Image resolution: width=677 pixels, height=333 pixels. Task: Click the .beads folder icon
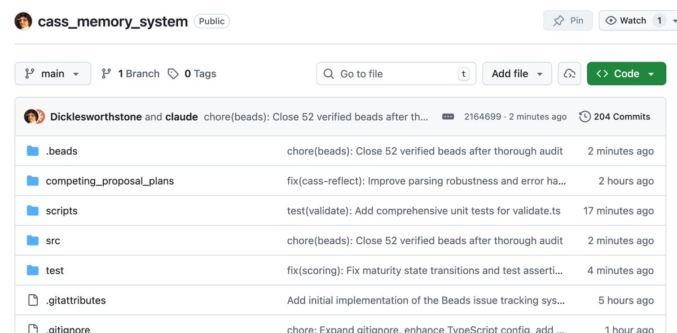click(33, 151)
